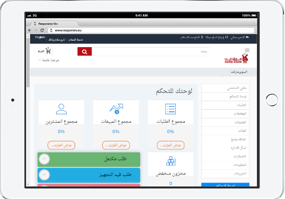This screenshot has width=285, height=199.
Task: Click the green طلب مكتمل bar
Action: click(x=89, y=159)
